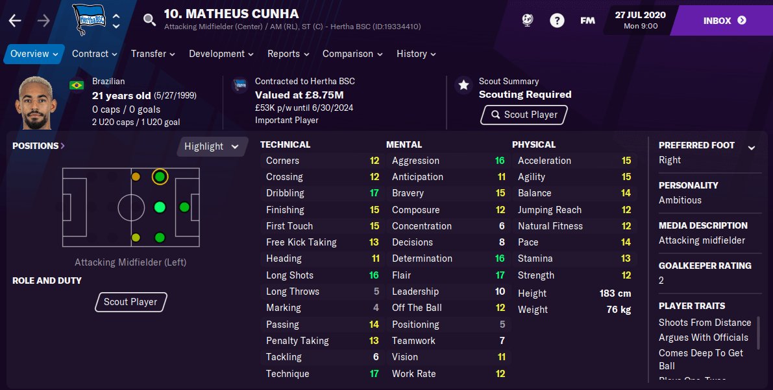Expand the Preferred Foot panel chevron

click(751, 148)
